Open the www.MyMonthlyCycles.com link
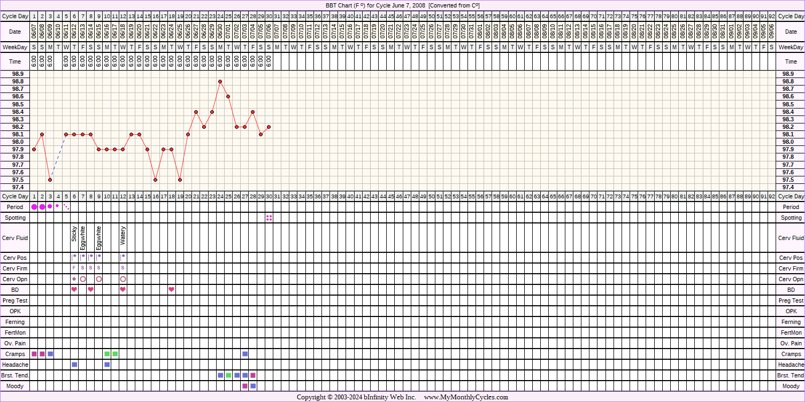Viewport: 805px width, 402px height. pos(466,397)
